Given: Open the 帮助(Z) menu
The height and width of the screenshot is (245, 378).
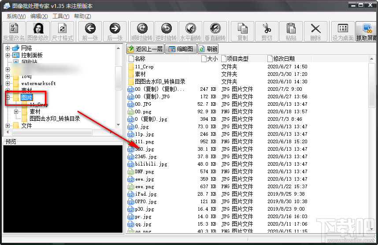Looking at the screenshot, I should (82, 16).
